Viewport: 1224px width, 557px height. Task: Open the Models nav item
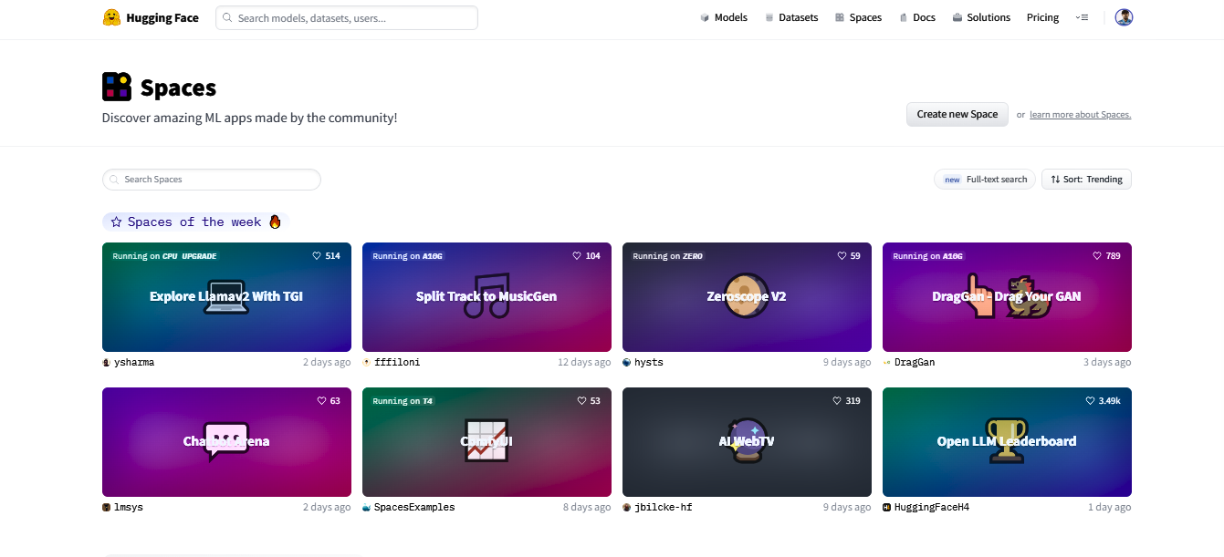[x=724, y=17]
